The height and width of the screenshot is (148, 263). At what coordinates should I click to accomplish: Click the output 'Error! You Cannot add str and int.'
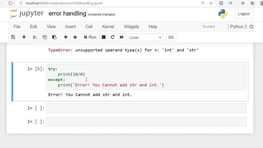pos(90,95)
